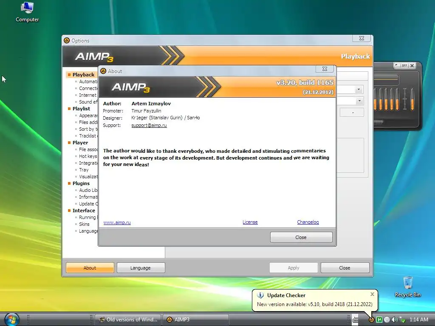
Task: Select Sound effects item under Playback
Action: pyautogui.click(x=88, y=102)
